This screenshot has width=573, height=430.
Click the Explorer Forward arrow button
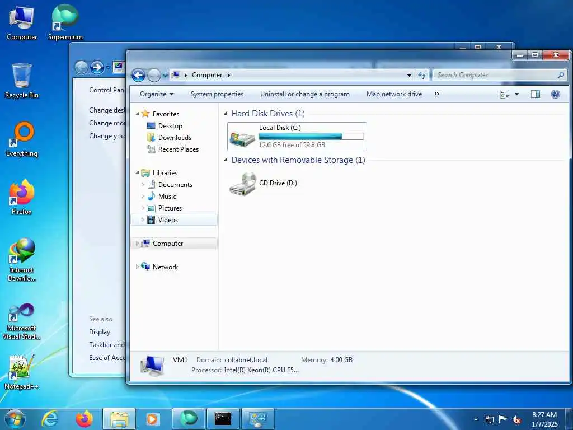coord(154,76)
